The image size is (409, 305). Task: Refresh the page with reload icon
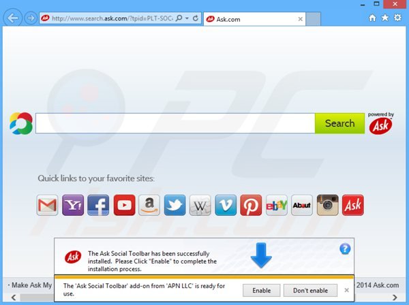tap(196, 18)
